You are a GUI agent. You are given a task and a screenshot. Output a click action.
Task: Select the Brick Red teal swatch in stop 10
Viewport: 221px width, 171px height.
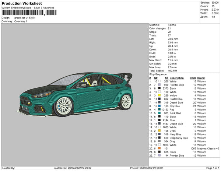(159, 113)
